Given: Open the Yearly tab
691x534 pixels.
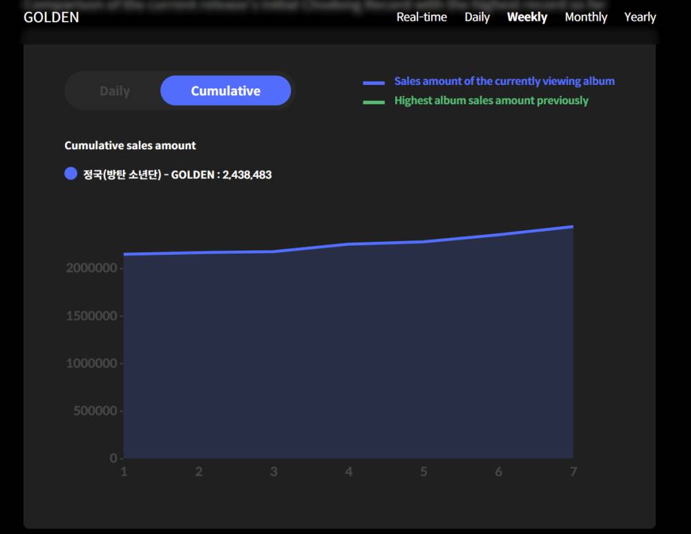Looking at the screenshot, I should point(640,17).
